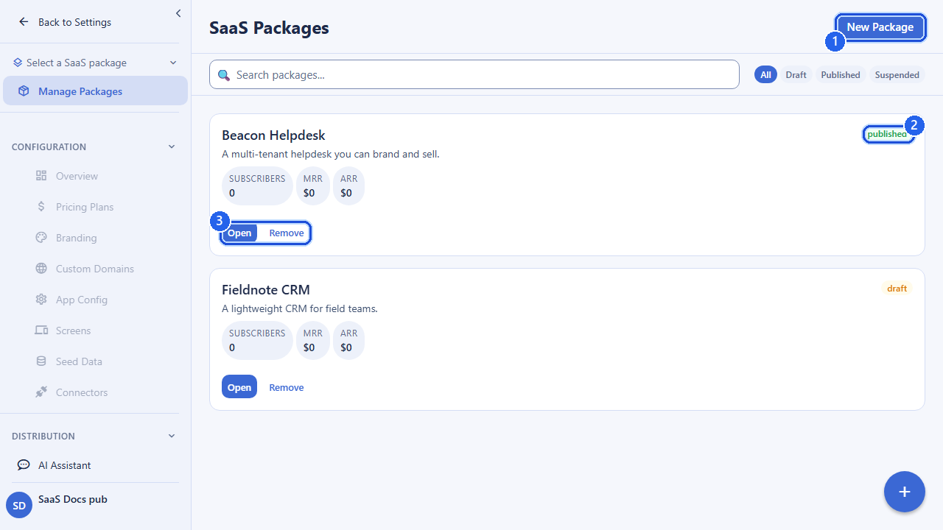The image size is (943, 530).
Task: Click the layers icon beside Select a SaaS package
Action: (18, 63)
